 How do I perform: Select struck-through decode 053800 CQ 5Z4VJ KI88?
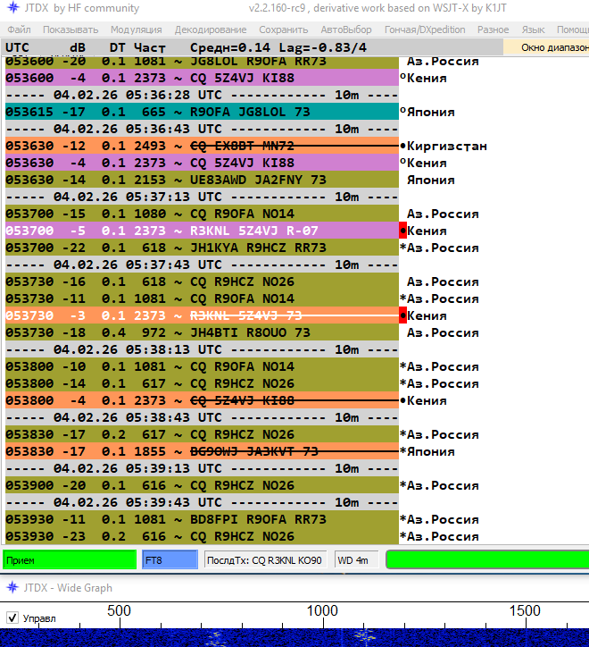202,400
